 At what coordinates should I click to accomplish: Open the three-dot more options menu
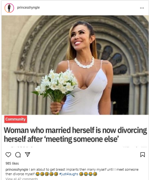[x=142, y=8]
